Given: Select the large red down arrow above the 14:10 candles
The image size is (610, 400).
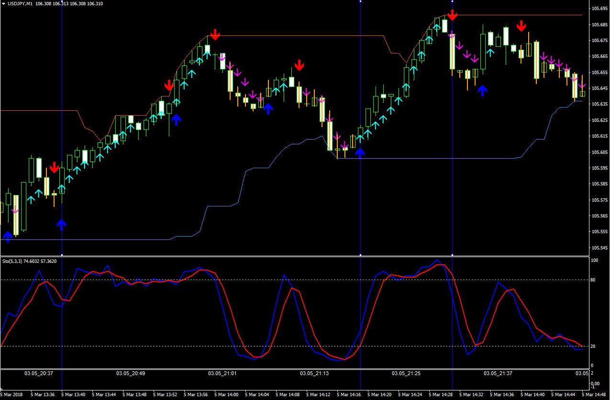Looking at the screenshot, I should click(x=299, y=65).
